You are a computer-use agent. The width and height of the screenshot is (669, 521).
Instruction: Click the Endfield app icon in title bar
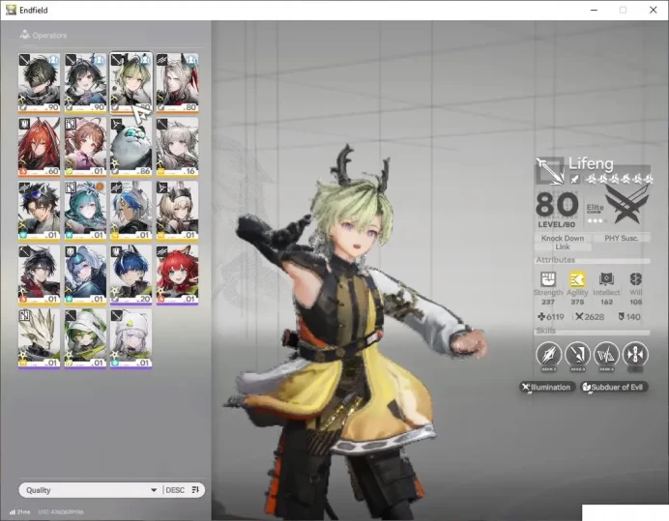[x=11, y=10]
